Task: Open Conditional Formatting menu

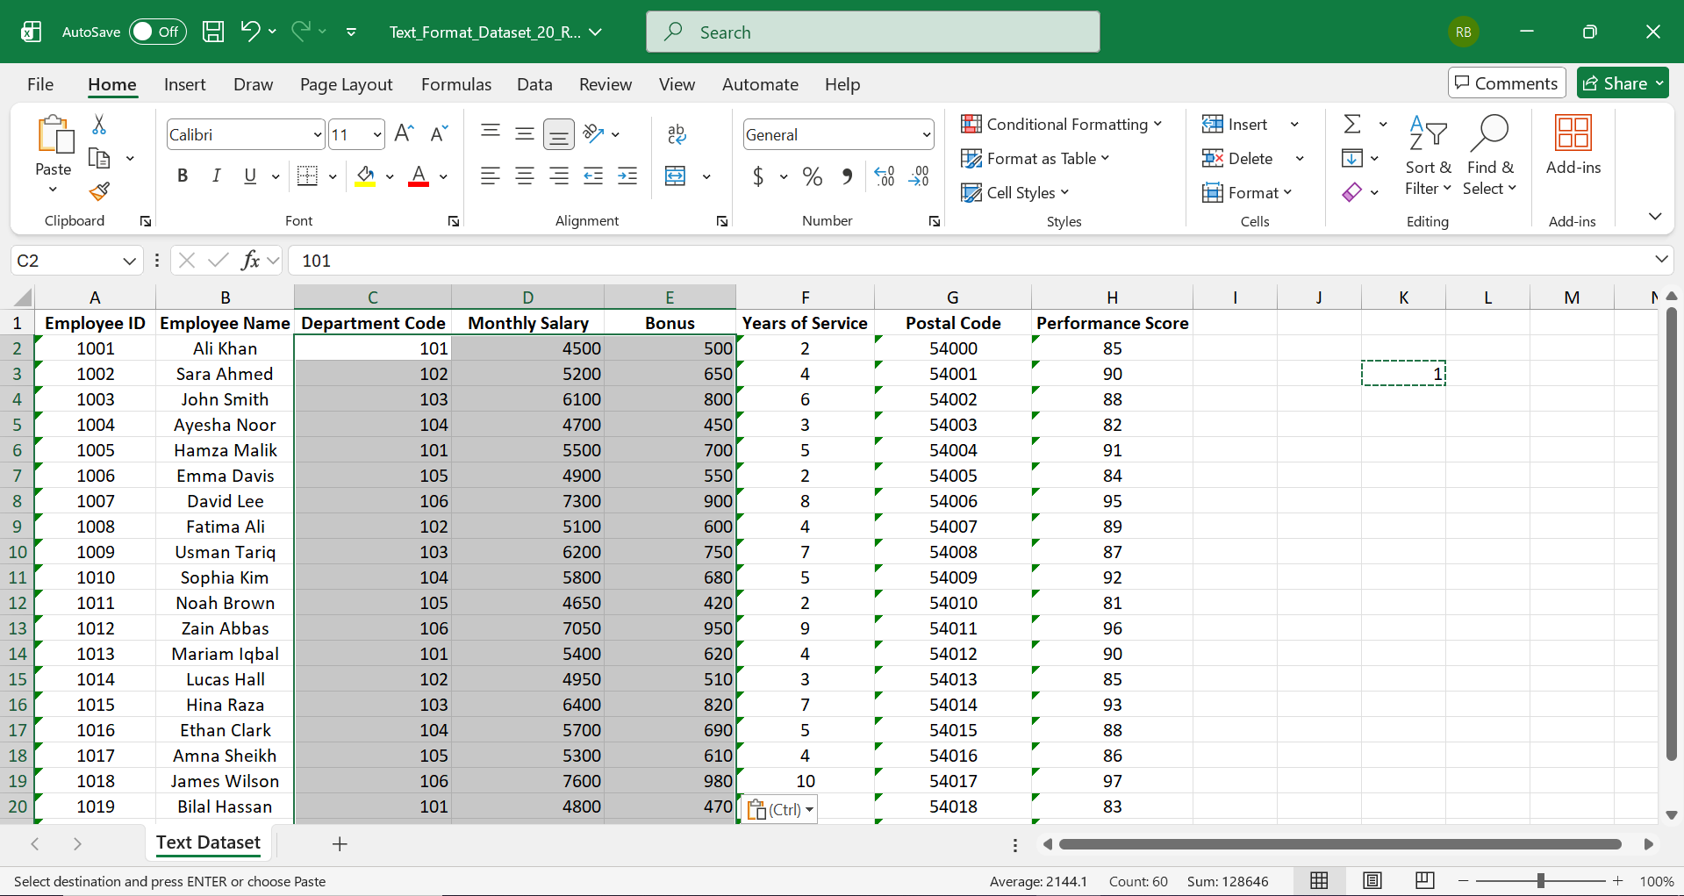Action: click(x=1061, y=125)
